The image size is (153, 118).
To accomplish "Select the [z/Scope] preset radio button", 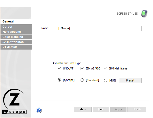I will pyautogui.click(x=59, y=80).
